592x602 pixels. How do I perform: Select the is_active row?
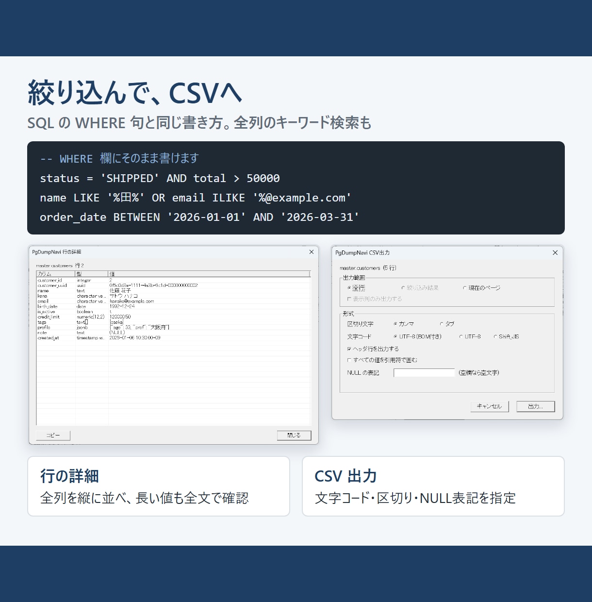pyautogui.click(x=173, y=312)
